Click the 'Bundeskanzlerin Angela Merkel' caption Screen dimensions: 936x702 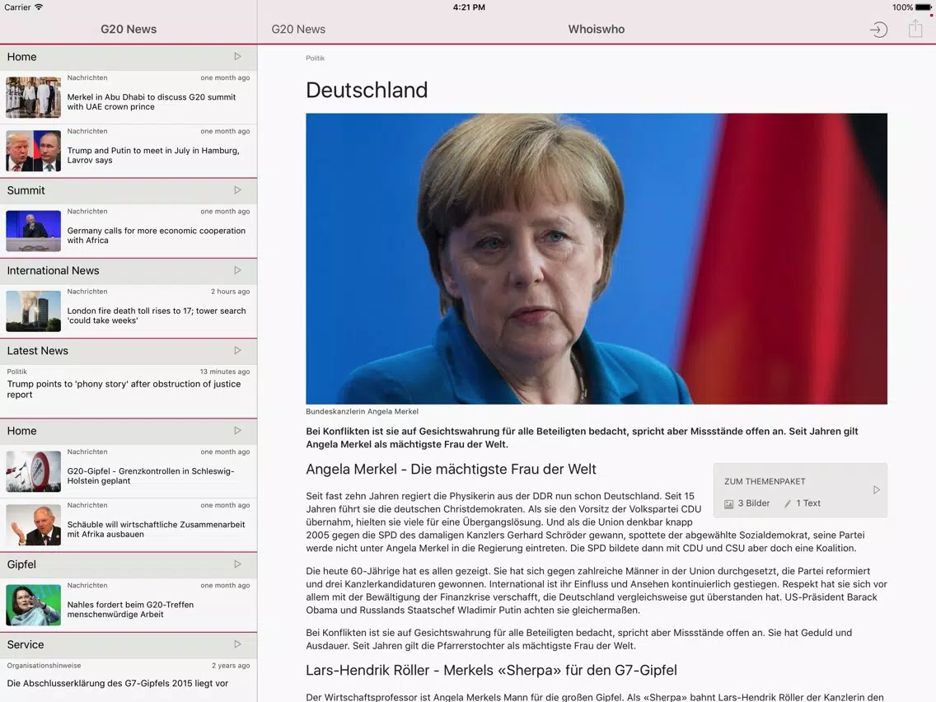click(x=363, y=411)
